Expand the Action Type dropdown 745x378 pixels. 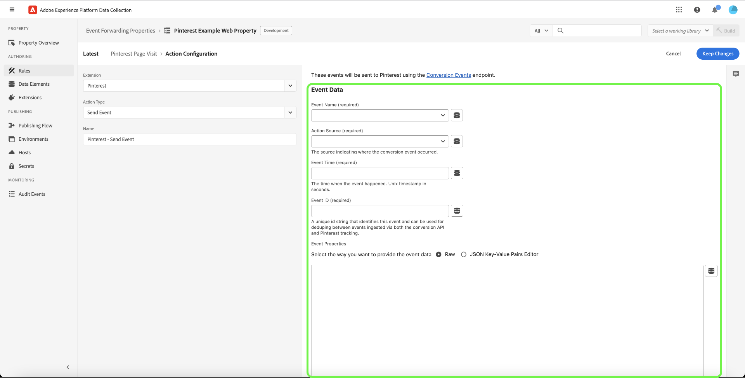[x=290, y=112]
